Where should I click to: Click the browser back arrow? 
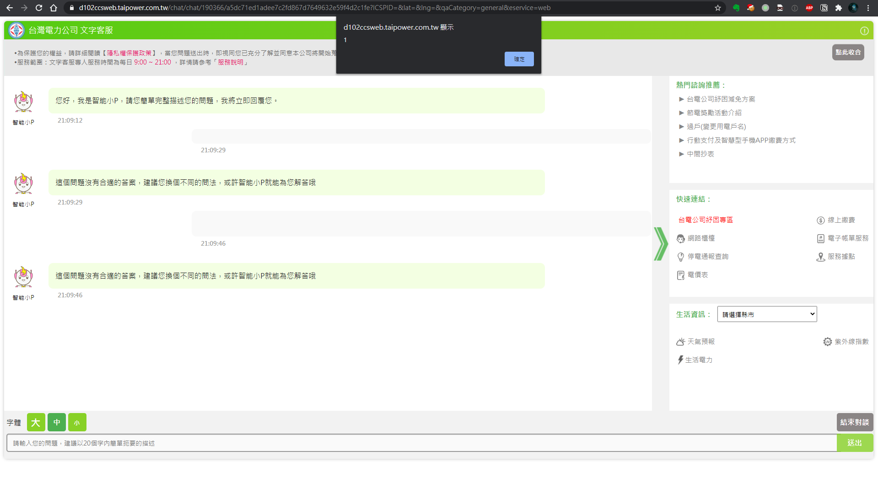click(x=10, y=8)
